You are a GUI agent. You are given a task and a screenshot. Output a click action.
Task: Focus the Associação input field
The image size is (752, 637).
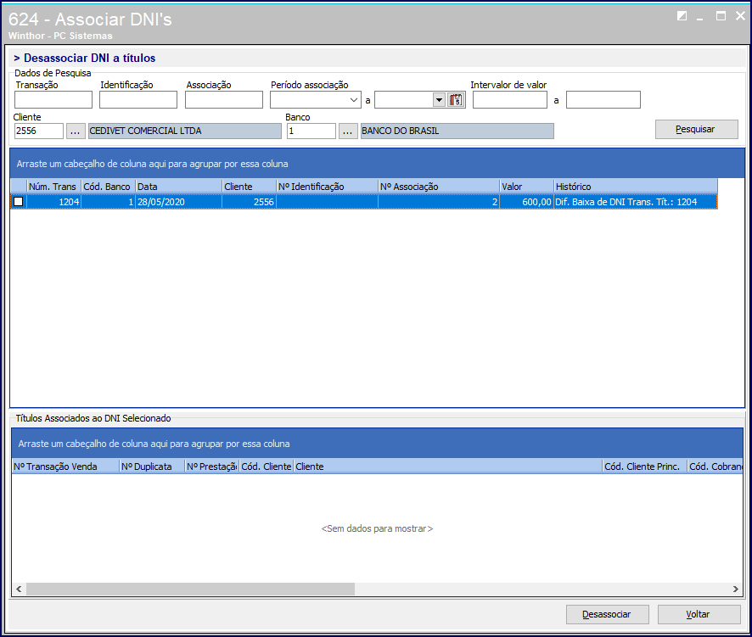tap(224, 100)
